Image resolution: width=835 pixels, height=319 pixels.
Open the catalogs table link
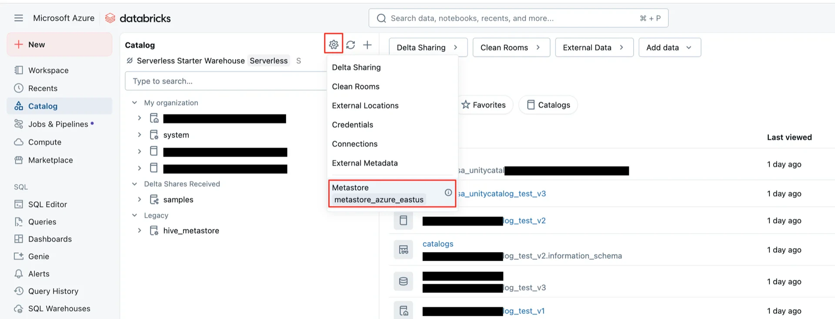click(438, 244)
